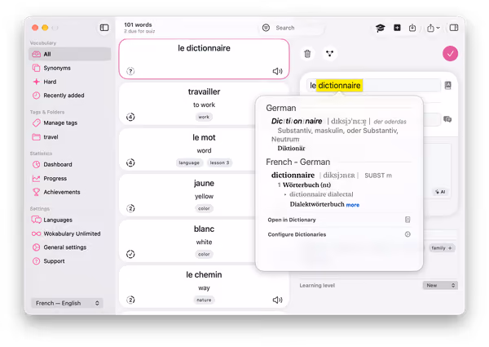Open the filter icon beside Search

pyautogui.click(x=266, y=28)
